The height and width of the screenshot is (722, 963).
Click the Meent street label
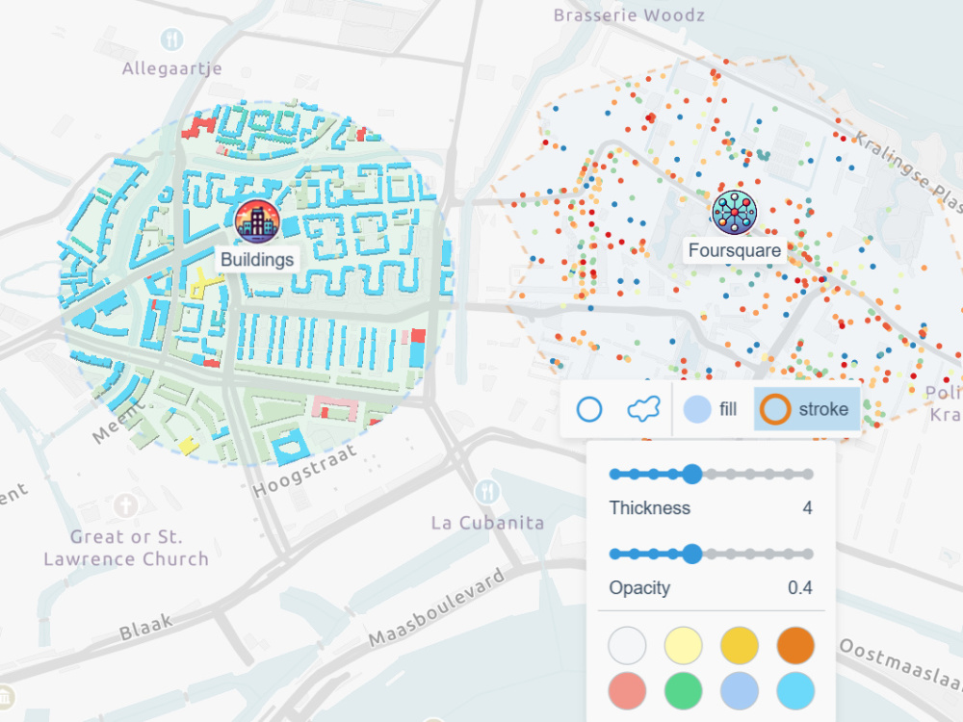119,422
